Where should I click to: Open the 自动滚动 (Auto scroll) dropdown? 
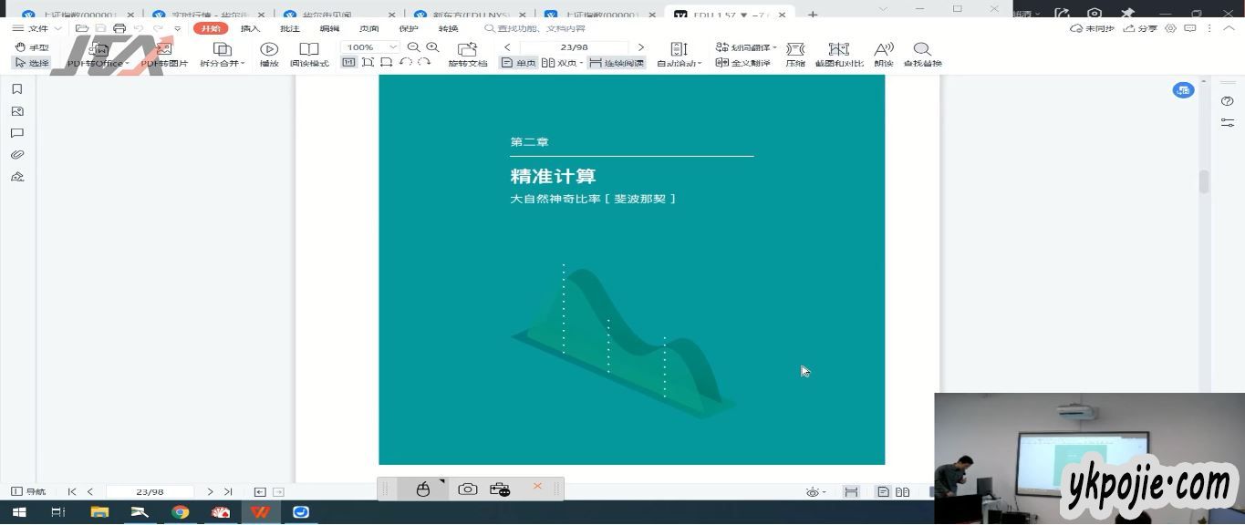pos(680,63)
